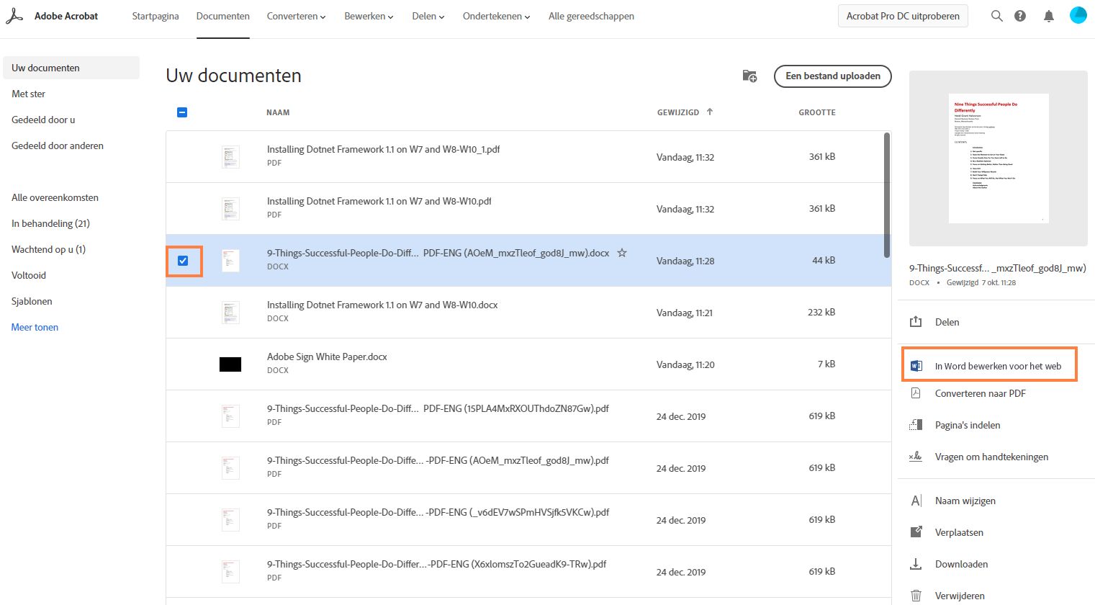This screenshot has height=605, width=1095.
Task: Click file icon of 9-Things 15PLA4MxRXOUThdoZN87Gw pdf
Action: coord(230,416)
